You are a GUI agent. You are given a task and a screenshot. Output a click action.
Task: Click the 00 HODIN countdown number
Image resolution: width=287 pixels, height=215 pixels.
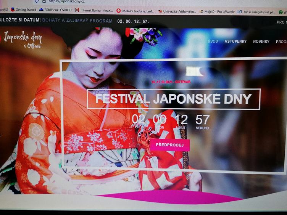[x=160, y=119]
